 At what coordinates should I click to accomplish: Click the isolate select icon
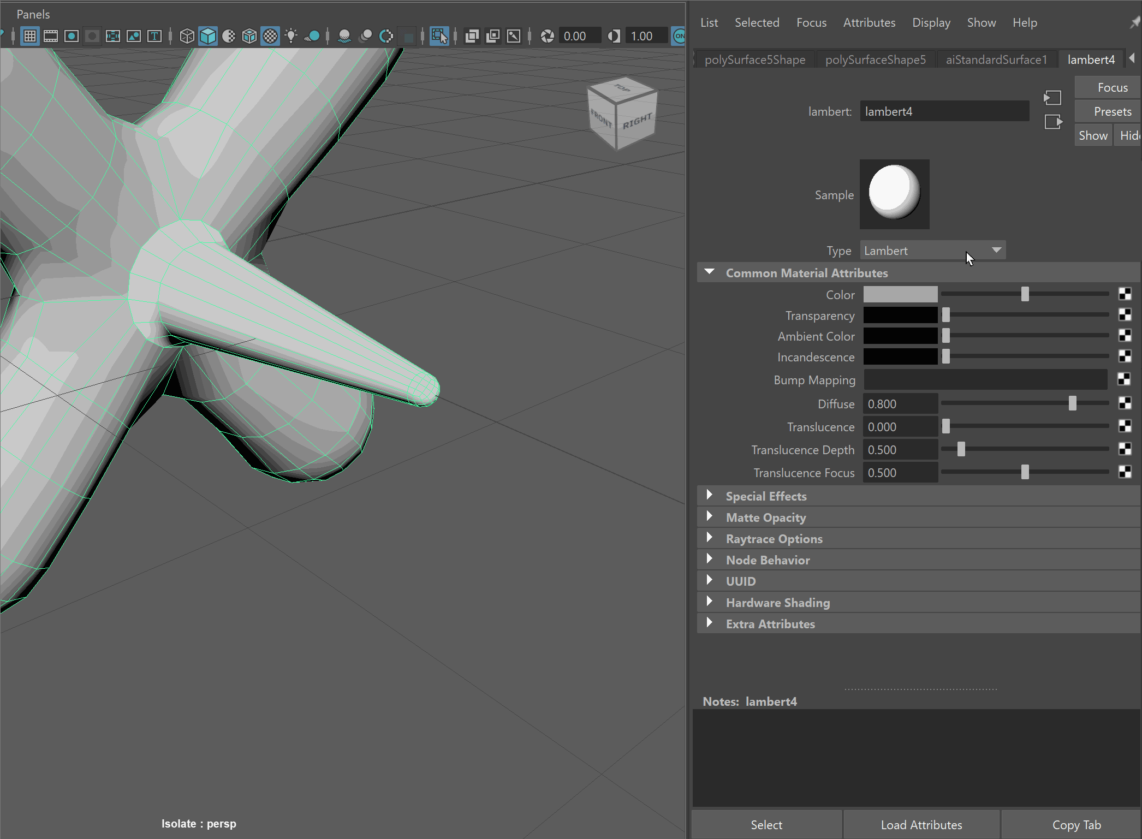click(x=439, y=36)
